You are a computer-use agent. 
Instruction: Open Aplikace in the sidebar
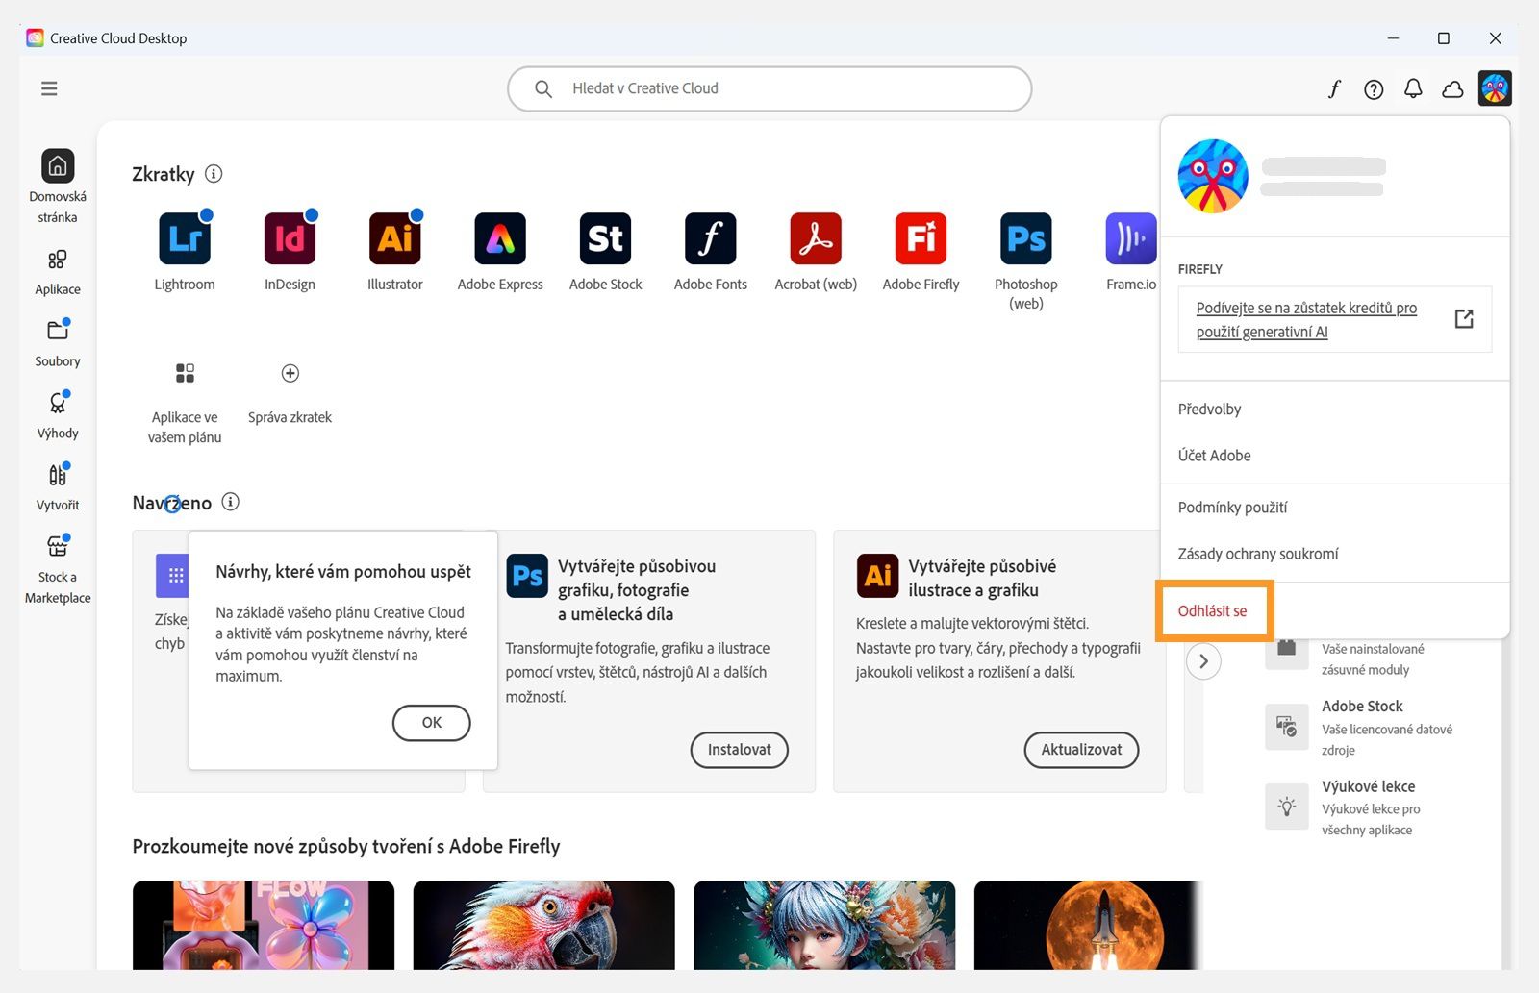tap(58, 272)
